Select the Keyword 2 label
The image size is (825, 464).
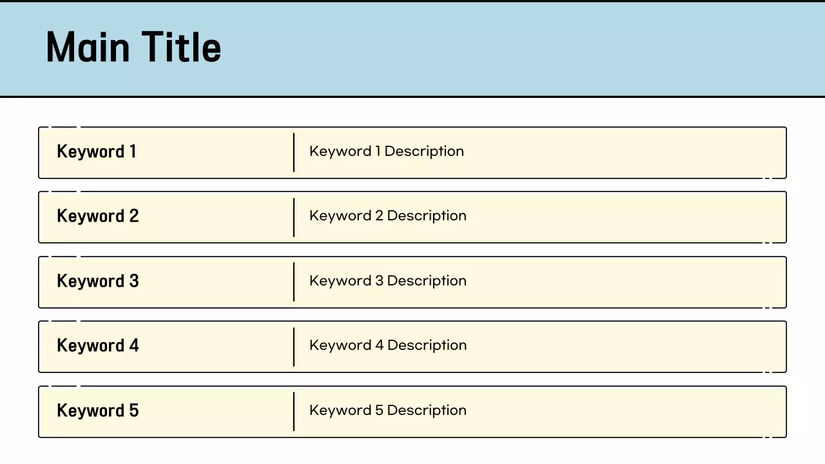tap(98, 216)
